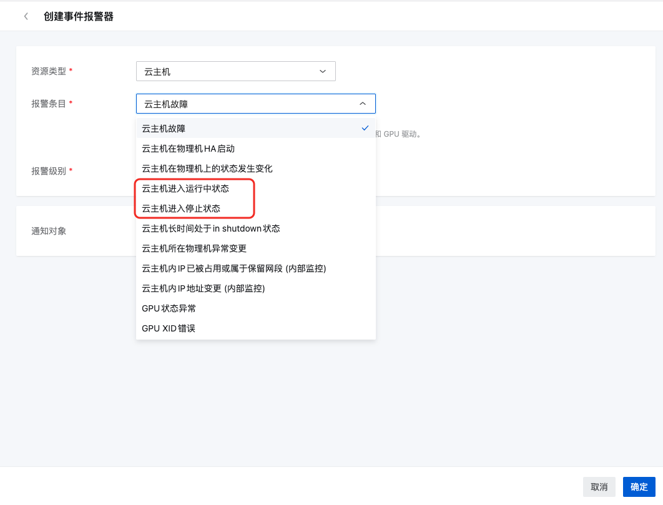Select 云主机内 IP 已被占用或属于保留网段 option
This screenshot has height=505, width=663.
[256, 268]
